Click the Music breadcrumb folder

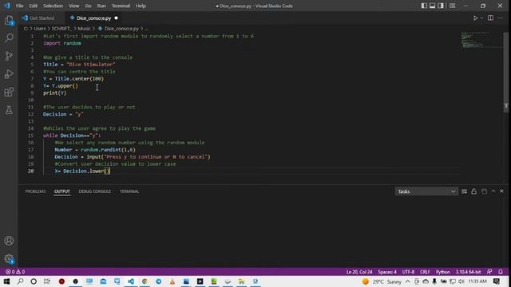(84, 29)
